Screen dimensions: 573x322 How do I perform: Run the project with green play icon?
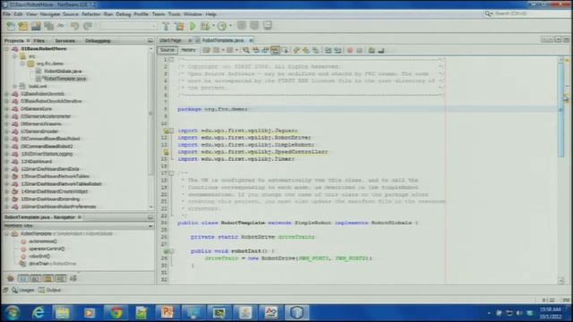192,26
